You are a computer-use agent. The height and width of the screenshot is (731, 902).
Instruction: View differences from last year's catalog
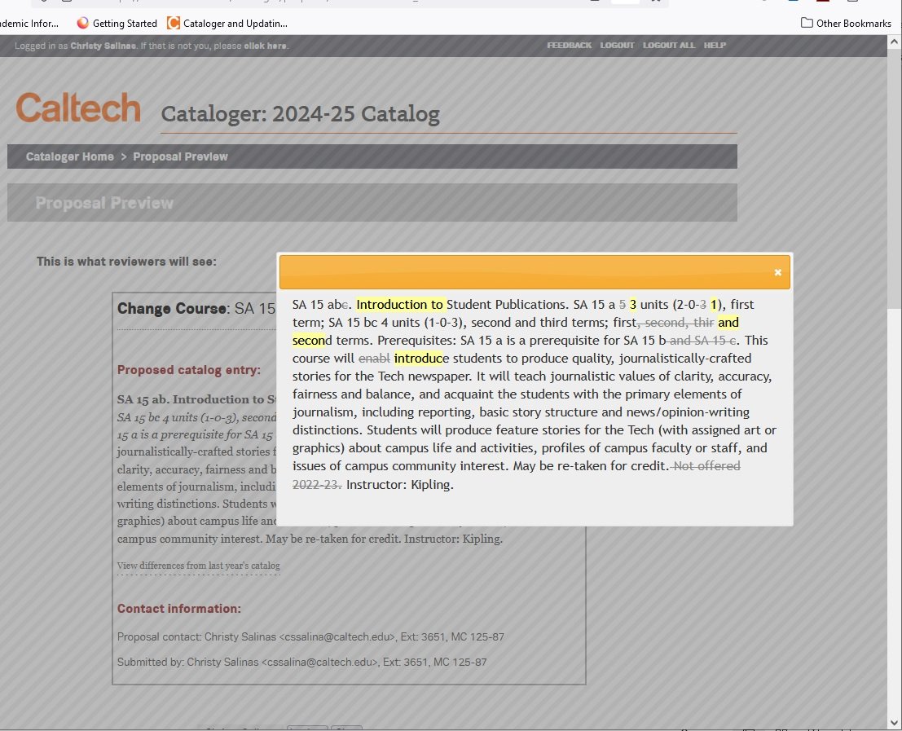[198, 566]
